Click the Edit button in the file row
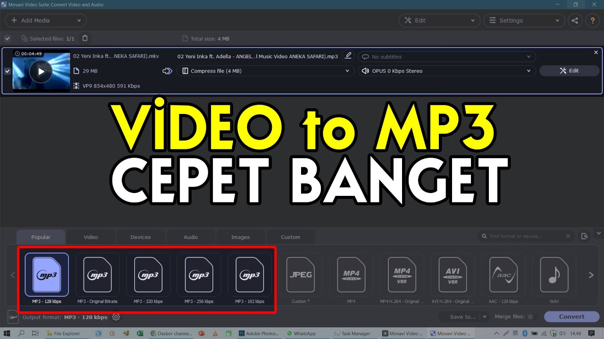The image size is (604, 339). (x=569, y=71)
